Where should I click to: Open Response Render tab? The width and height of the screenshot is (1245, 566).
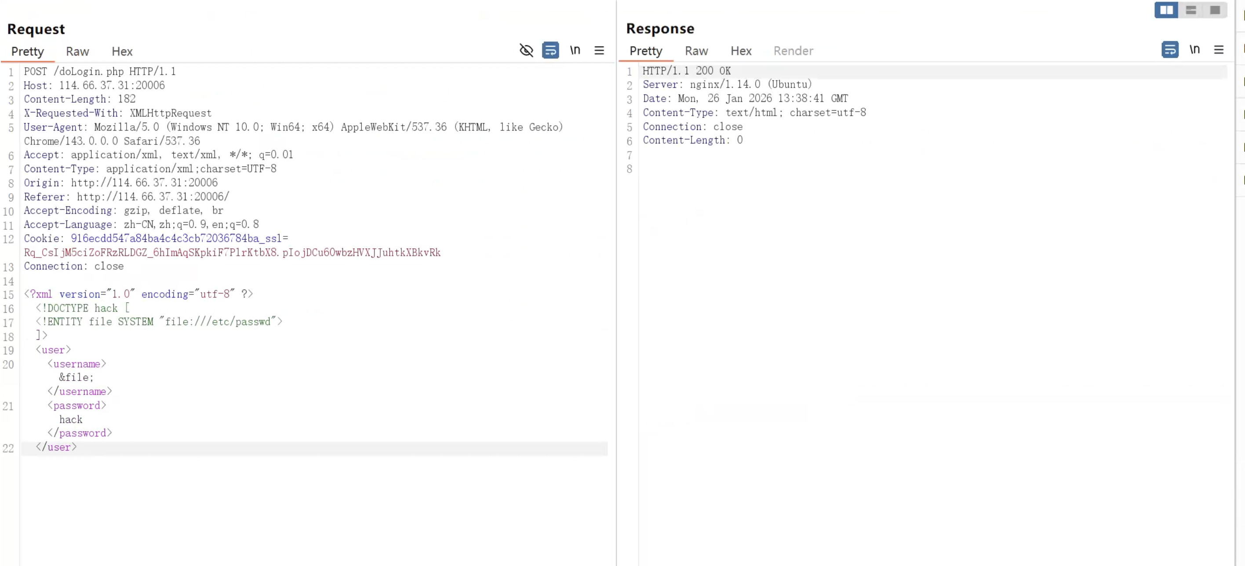click(793, 51)
